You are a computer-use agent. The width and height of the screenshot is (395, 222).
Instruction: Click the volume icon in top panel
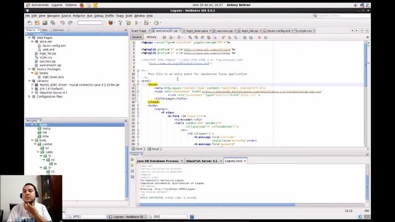pyautogui.click(x=355, y=5)
